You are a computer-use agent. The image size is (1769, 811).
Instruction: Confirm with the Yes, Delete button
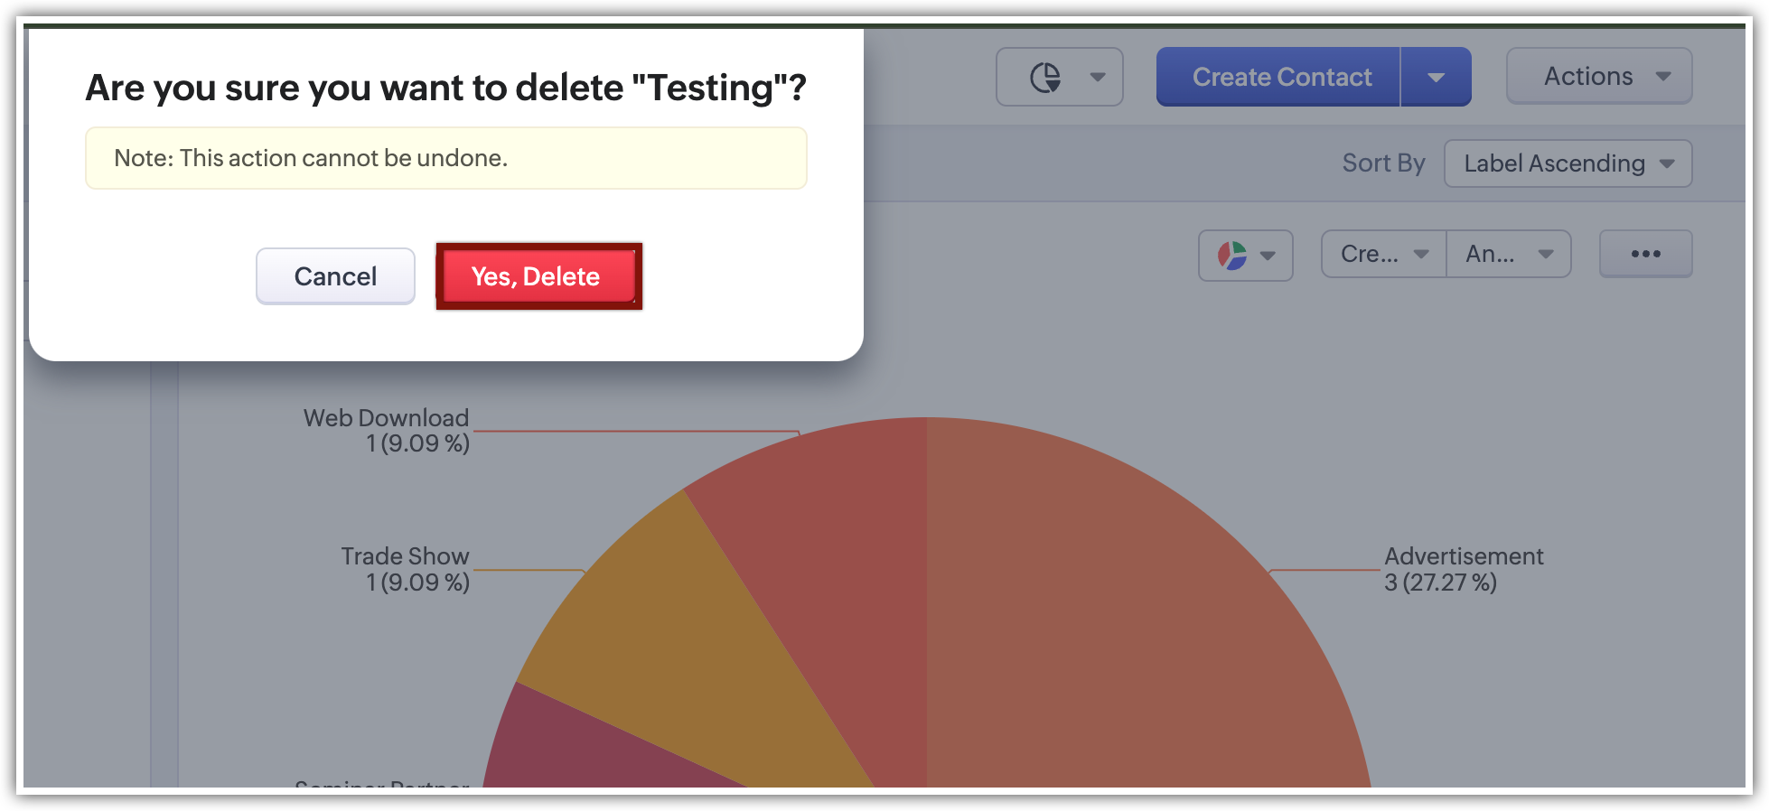(538, 276)
